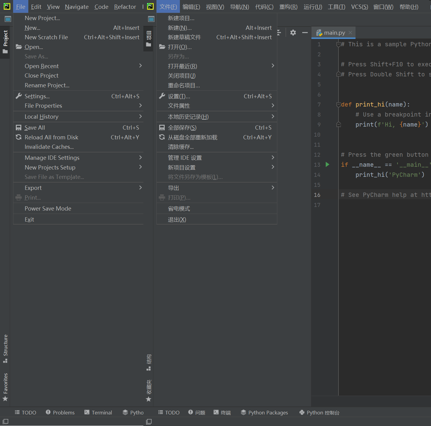
Task: Expand the 打开最近(R) submenu
Action: (x=217, y=66)
